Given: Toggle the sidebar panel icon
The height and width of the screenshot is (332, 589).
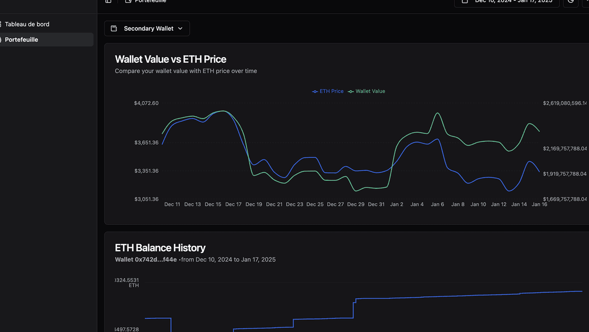Looking at the screenshot, I should [108, 2].
